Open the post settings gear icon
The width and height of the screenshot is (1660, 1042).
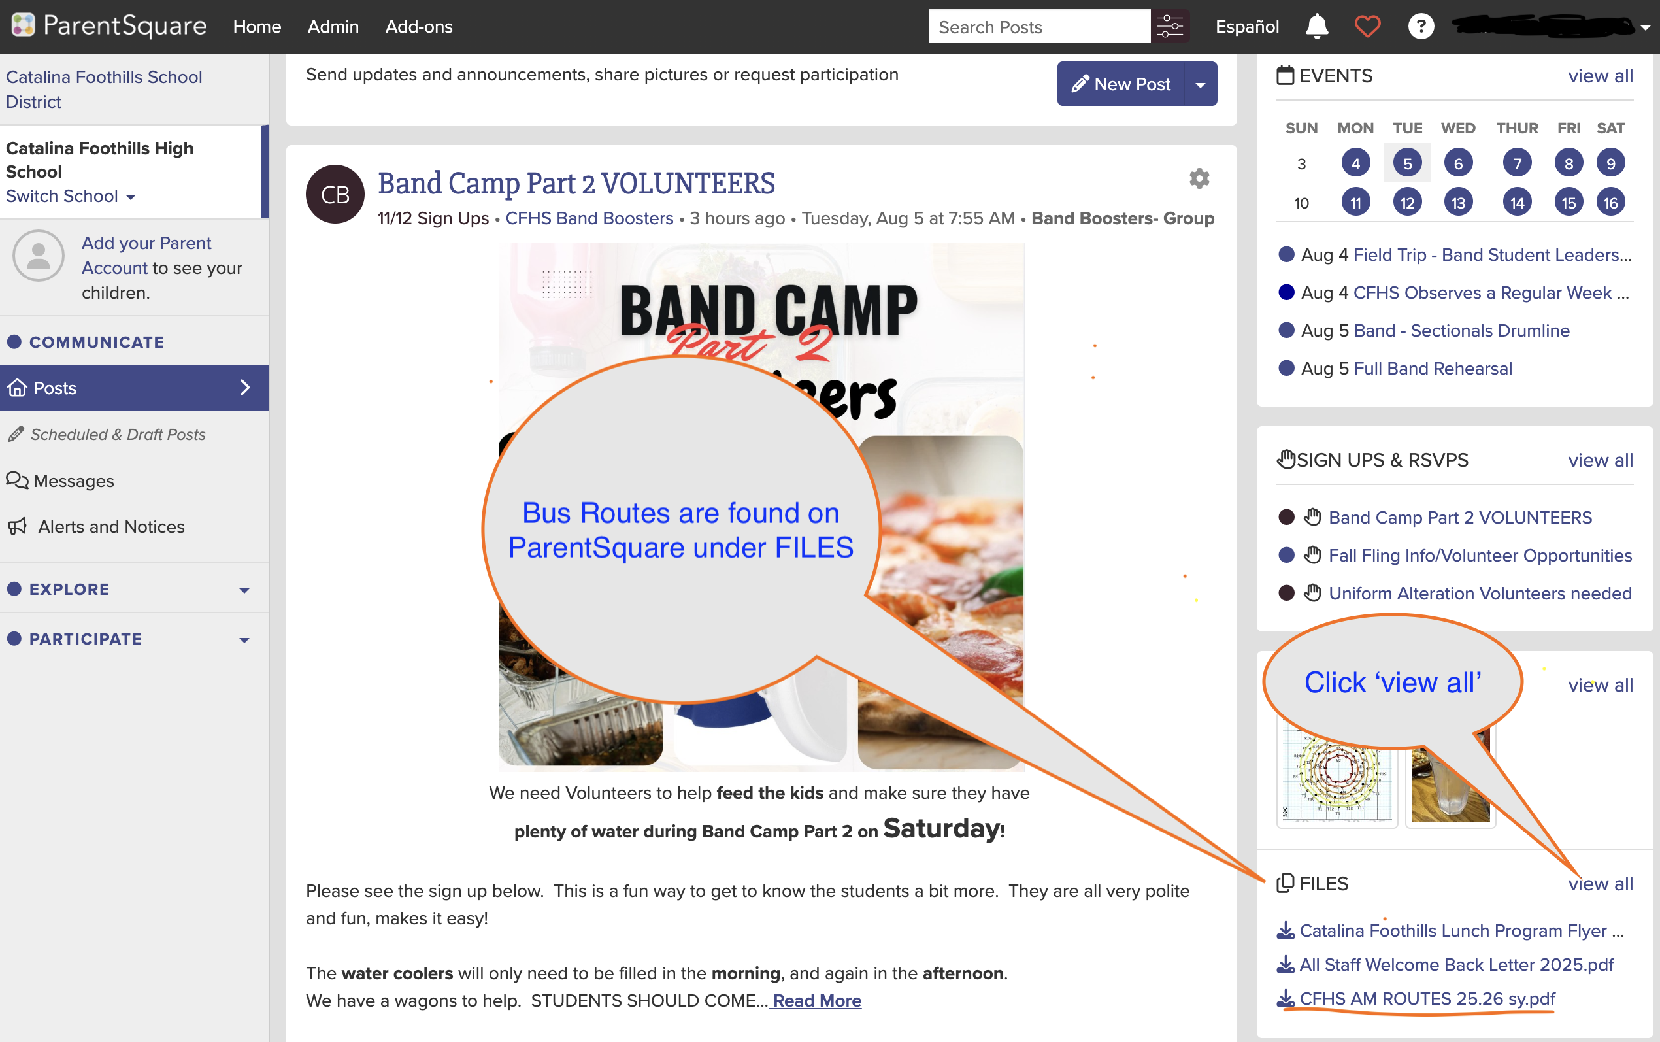pyautogui.click(x=1199, y=178)
